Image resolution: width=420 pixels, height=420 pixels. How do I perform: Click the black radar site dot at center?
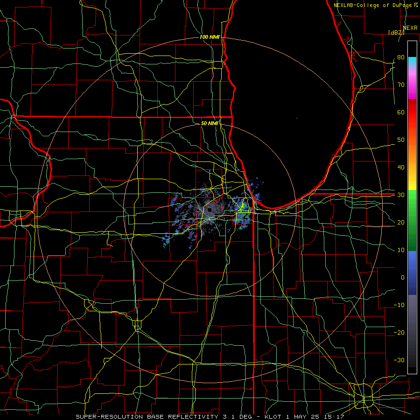(x=210, y=210)
